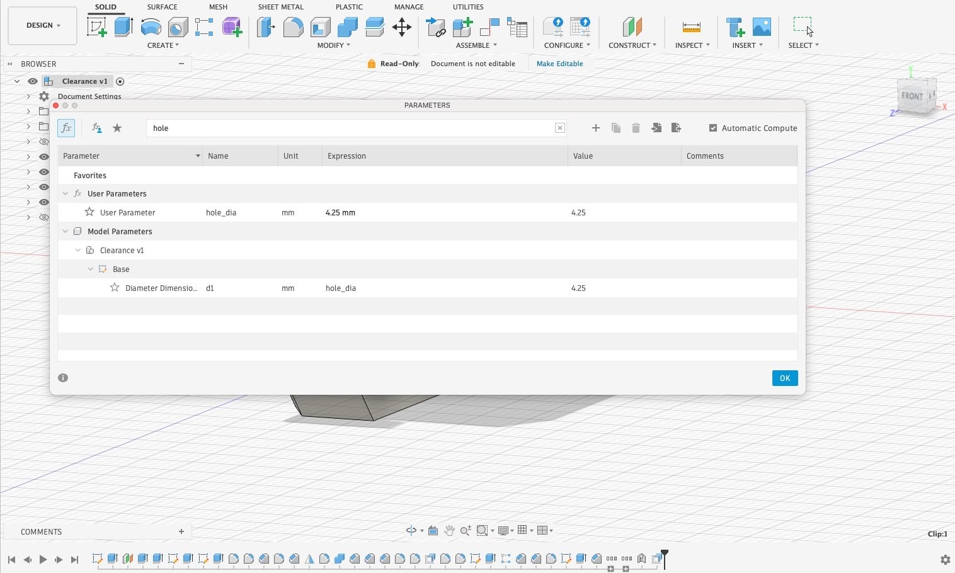Toggle the activate component radio for Clearance v1
This screenshot has width=955, height=573.
pos(120,81)
